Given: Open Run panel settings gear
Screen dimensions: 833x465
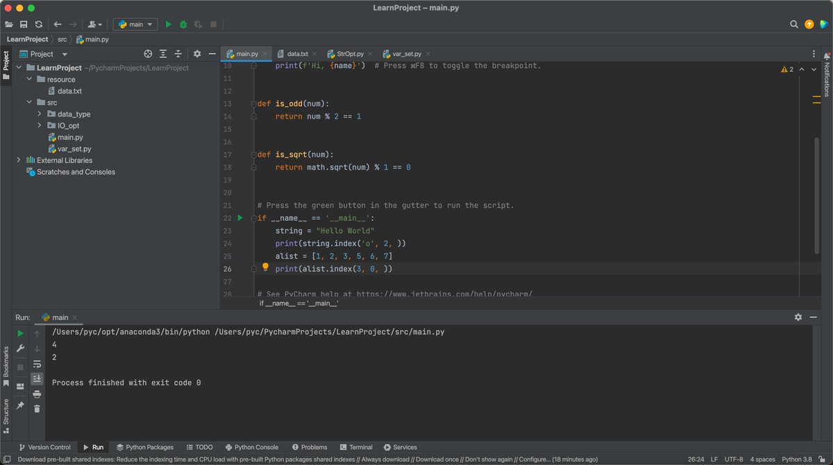Looking at the screenshot, I should (798, 317).
